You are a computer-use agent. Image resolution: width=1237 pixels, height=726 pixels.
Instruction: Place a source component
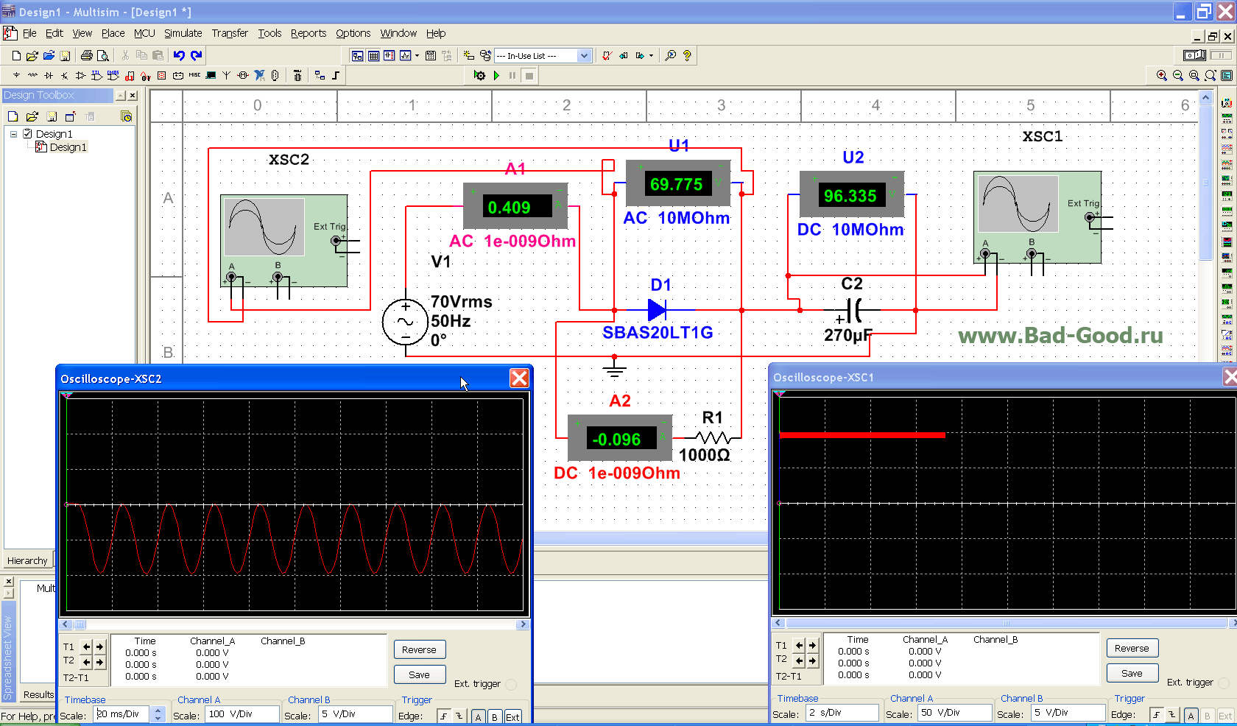click(16, 75)
